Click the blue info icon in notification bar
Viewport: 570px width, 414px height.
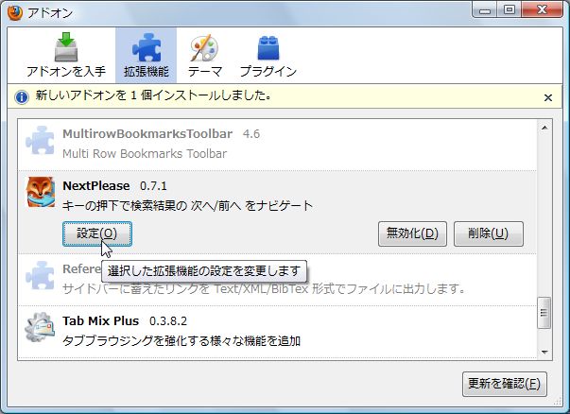click(22, 97)
